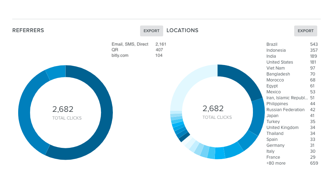Click the Export button for Locations
Screen dimensions: 334x194
tap(305, 31)
